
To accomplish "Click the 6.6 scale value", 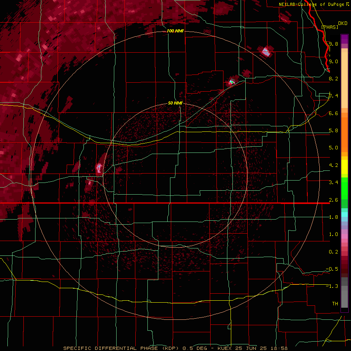I will tap(333, 113).
